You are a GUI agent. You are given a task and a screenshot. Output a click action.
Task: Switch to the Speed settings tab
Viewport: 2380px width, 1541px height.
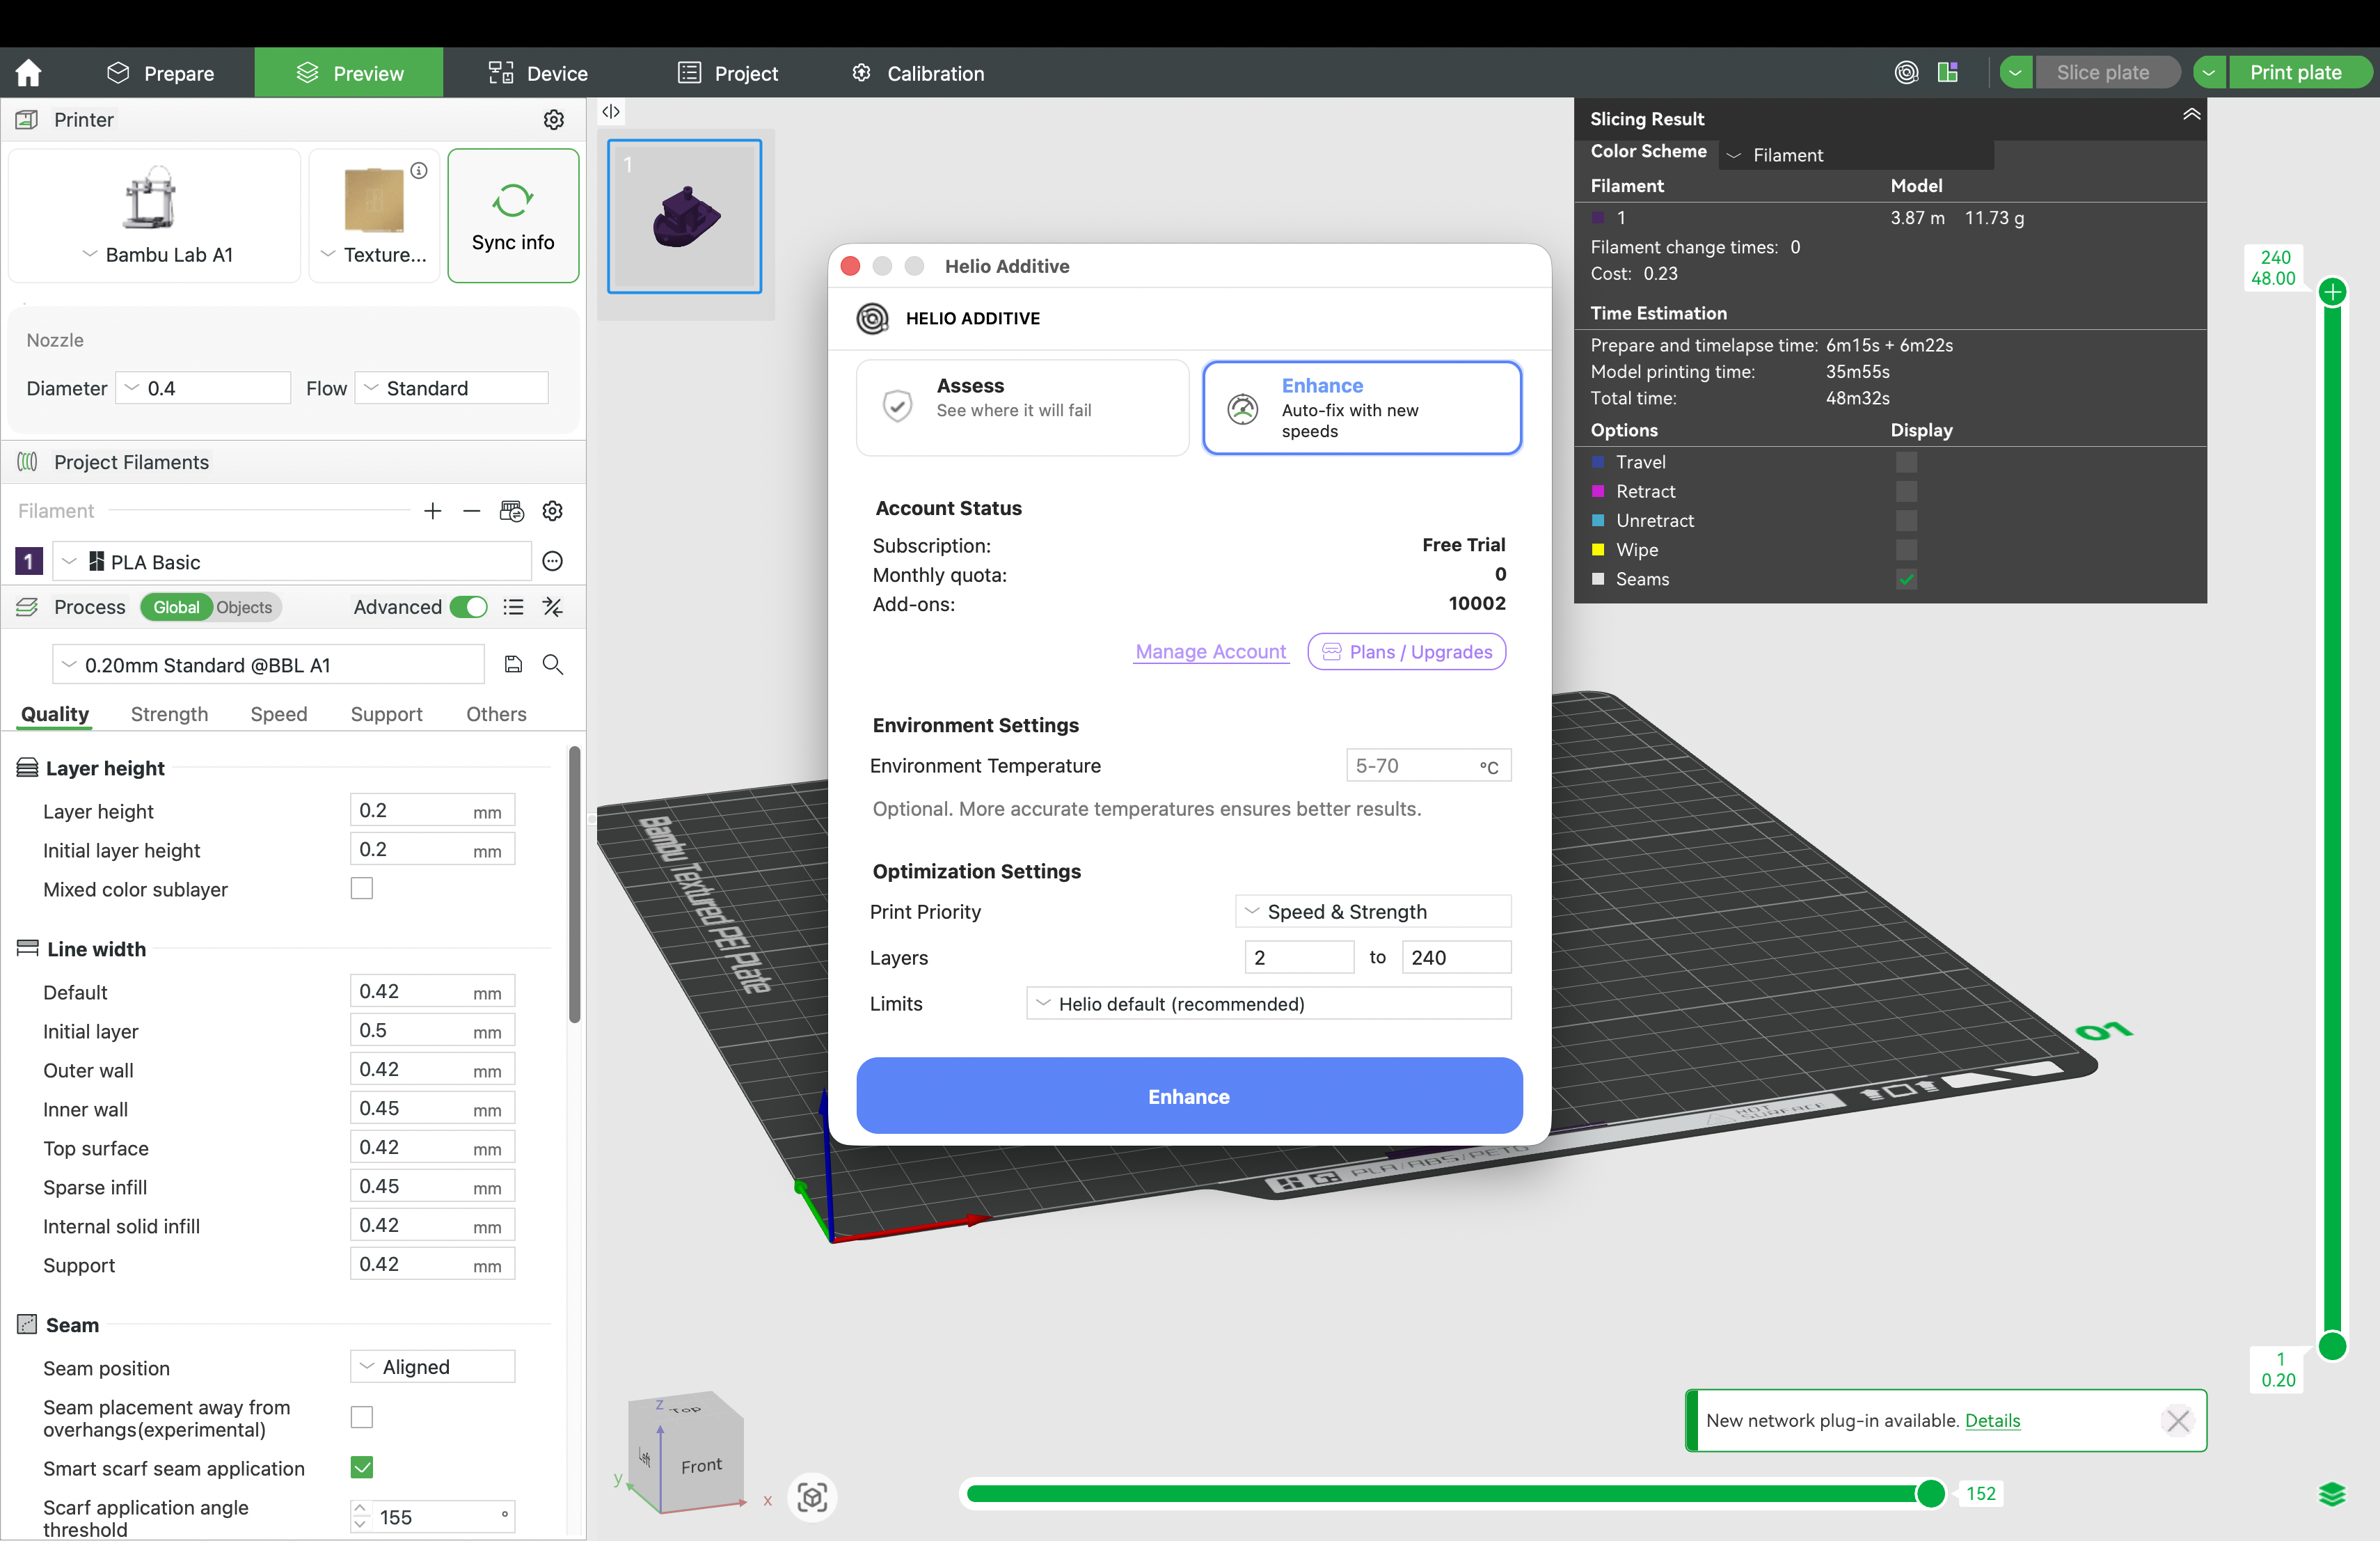pos(279,714)
